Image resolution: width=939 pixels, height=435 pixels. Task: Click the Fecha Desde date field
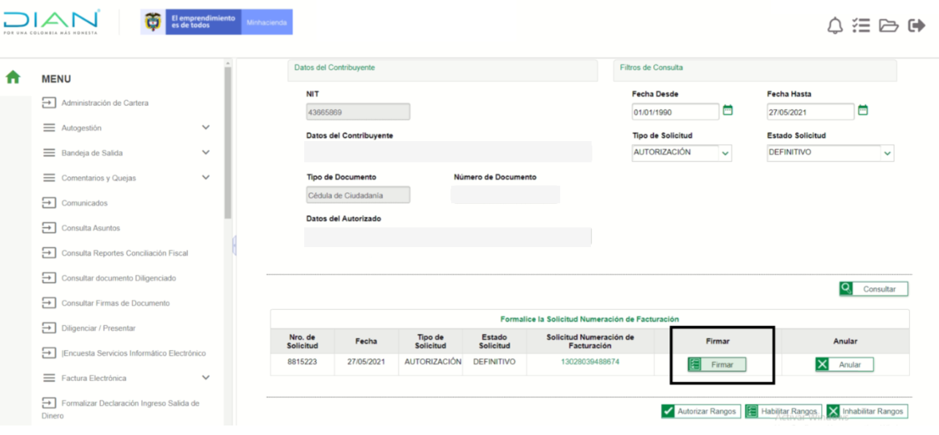tap(675, 112)
